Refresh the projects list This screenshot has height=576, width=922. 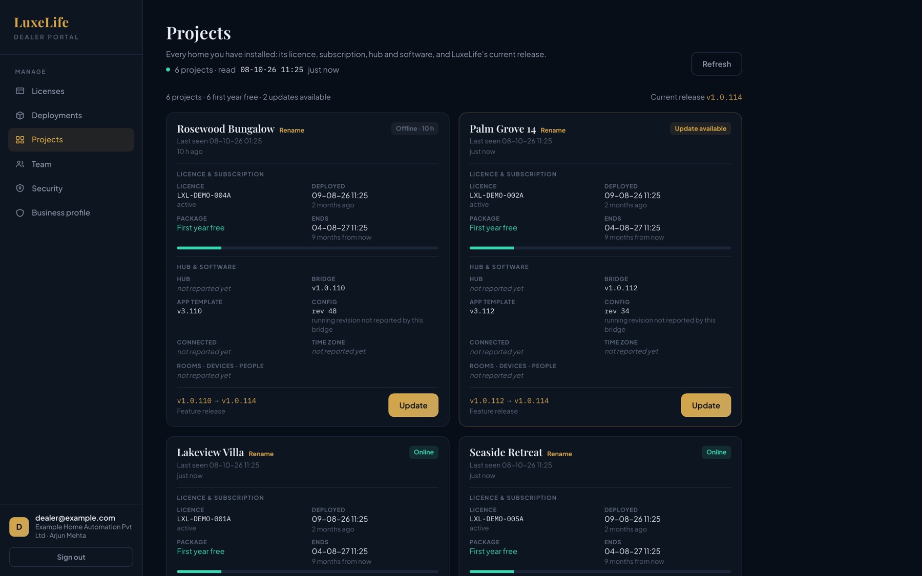point(717,64)
